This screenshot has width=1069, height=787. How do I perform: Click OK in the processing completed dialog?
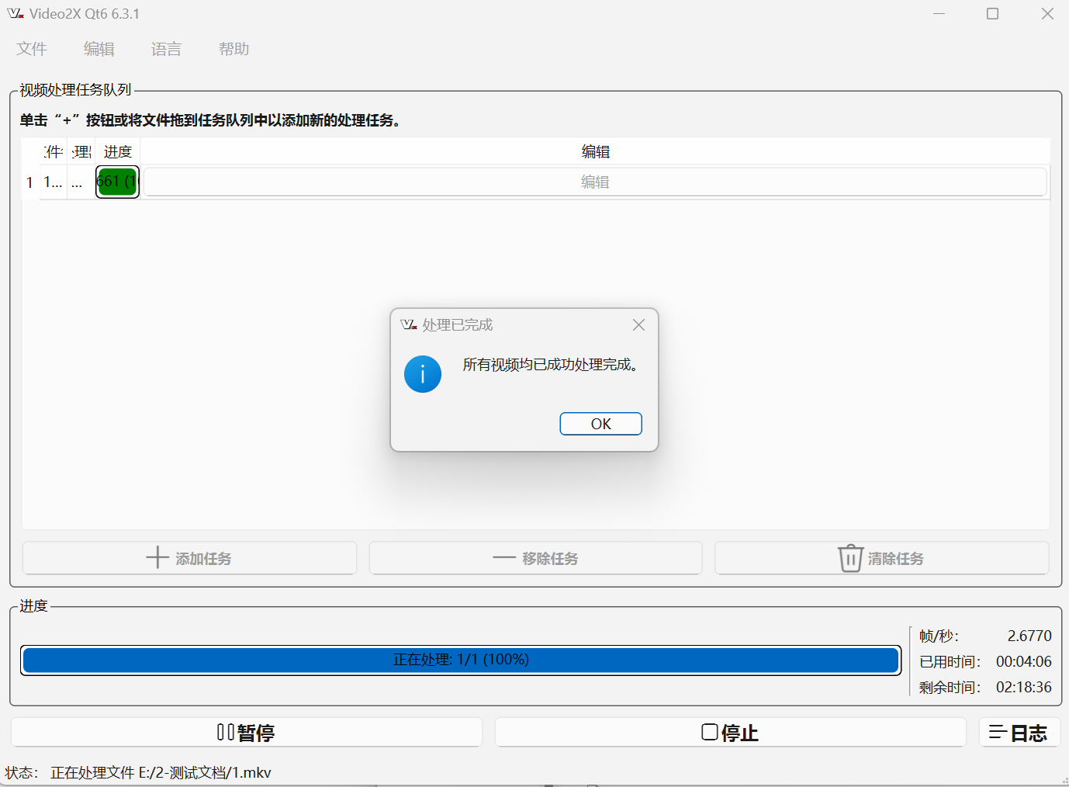tap(600, 424)
